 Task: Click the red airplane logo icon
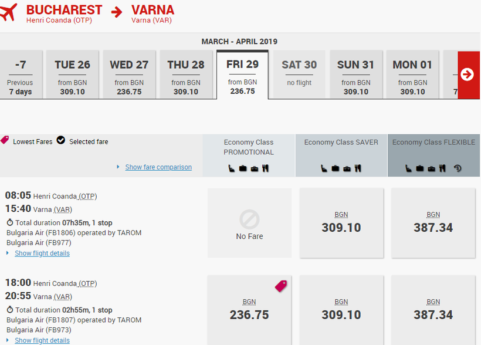pyautogui.click(x=9, y=12)
